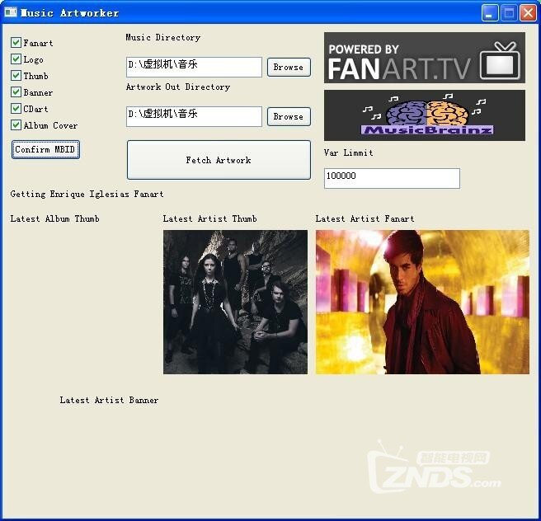This screenshot has height=521, width=541.
Task: Uncheck the Fanart checkbox
Action: (x=16, y=42)
